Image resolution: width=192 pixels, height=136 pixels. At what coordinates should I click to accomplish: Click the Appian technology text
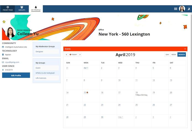click(x=8, y=55)
